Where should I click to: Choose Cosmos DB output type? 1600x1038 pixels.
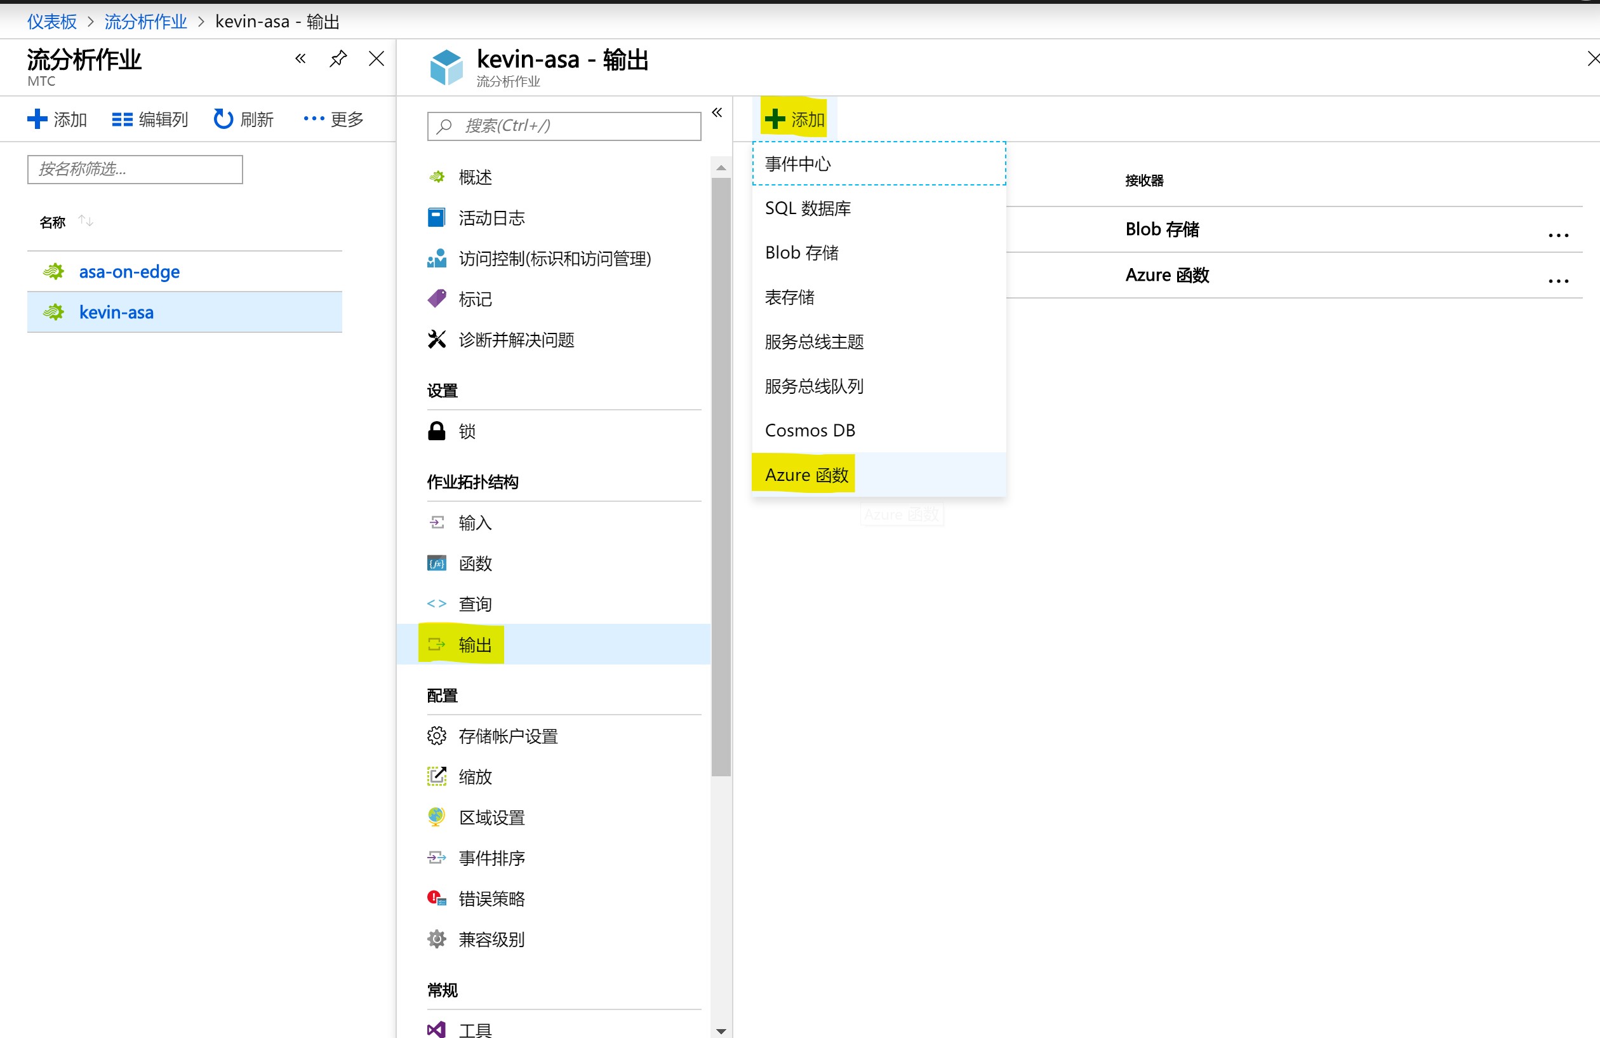pyautogui.click(x=879, y=431)
